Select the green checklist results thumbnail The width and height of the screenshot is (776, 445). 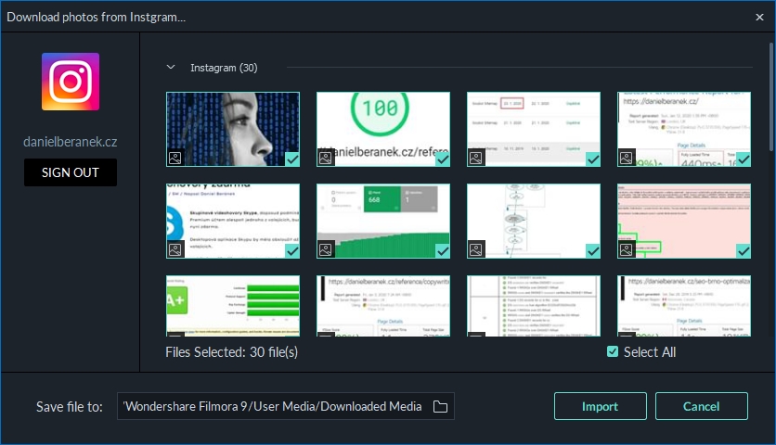click(x=534, y=306)
